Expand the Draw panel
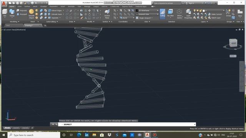 [x=72, y=21]
